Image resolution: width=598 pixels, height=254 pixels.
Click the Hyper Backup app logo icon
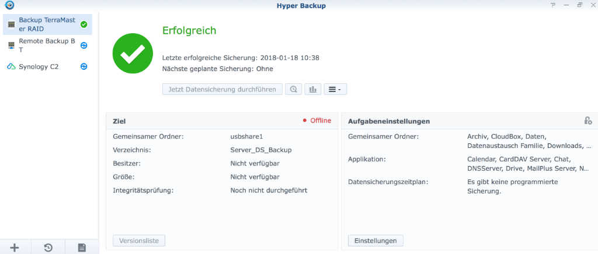click(9, 5)
